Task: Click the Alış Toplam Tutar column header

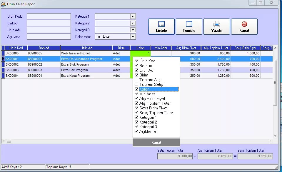Action: click(216, 48)
